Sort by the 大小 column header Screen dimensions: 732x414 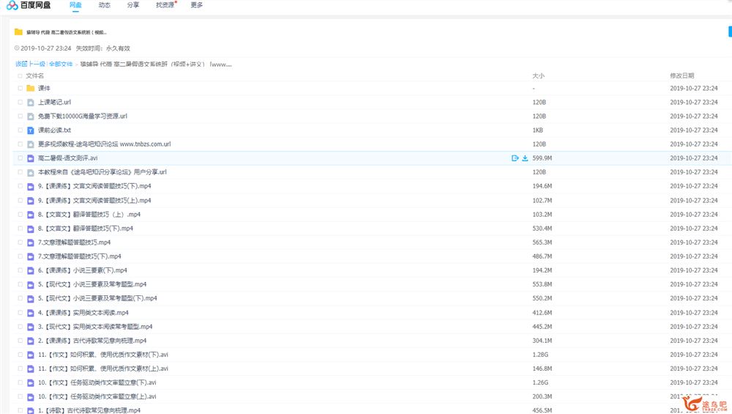[x=538, y=75]
